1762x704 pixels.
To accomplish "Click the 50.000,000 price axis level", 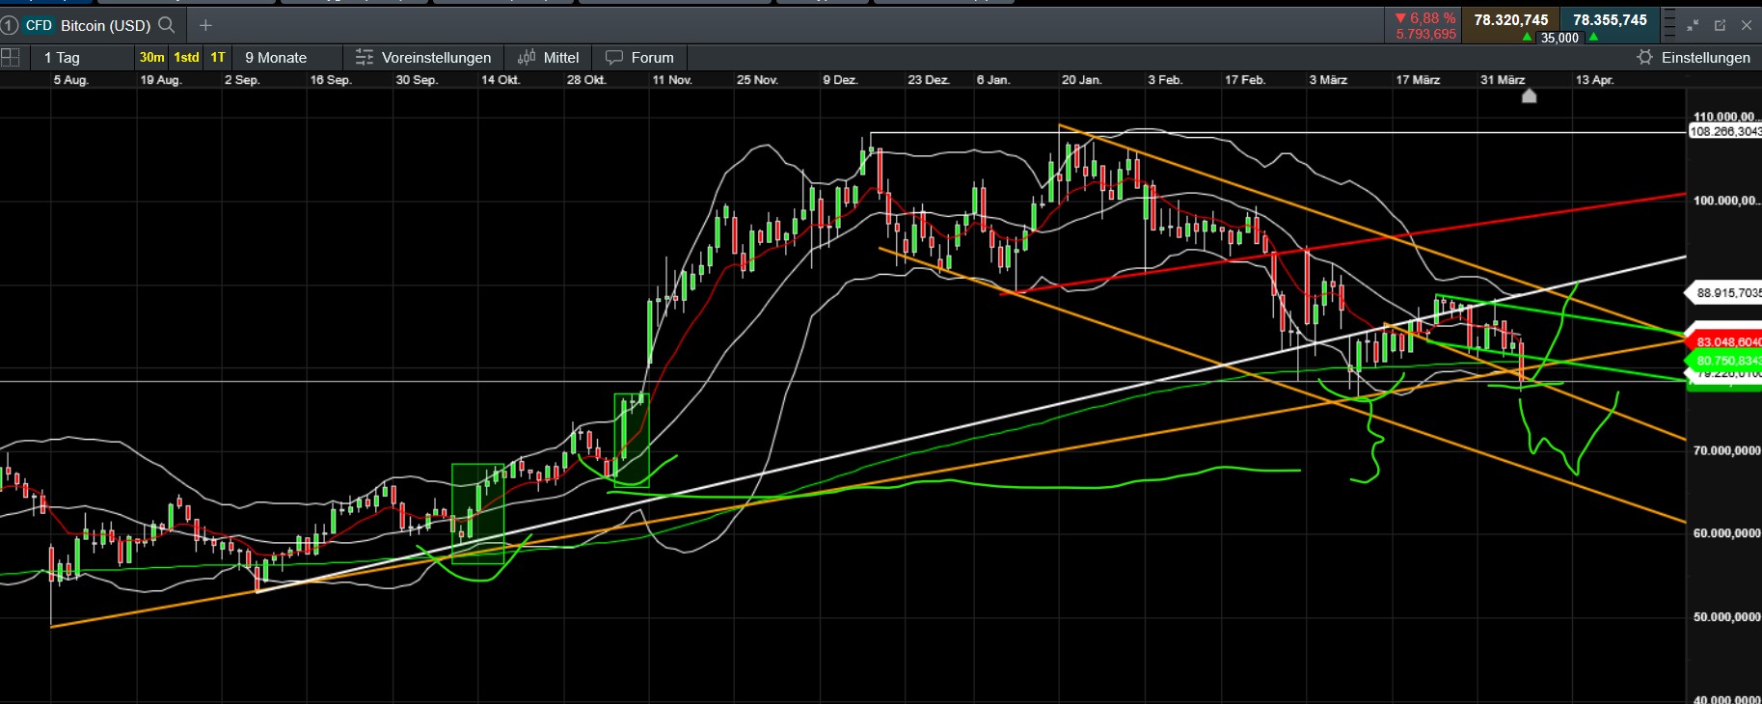I will [1726, 616].
